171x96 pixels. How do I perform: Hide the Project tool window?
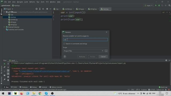50,9
